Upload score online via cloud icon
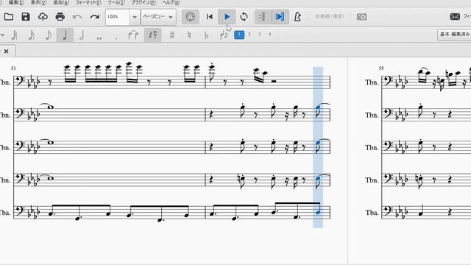Screen dimensions: 471x265 [x=43, y=17]
